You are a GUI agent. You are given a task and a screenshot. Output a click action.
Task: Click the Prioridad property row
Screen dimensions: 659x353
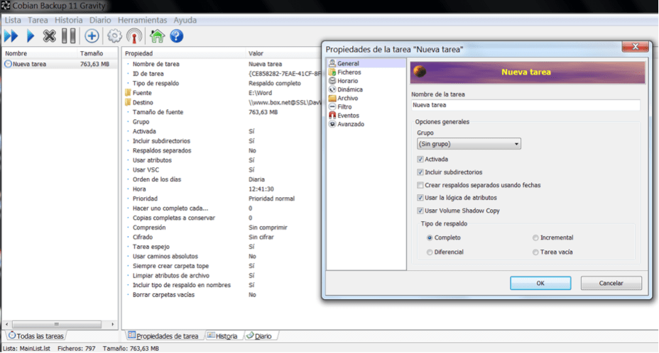click(223, 198)
